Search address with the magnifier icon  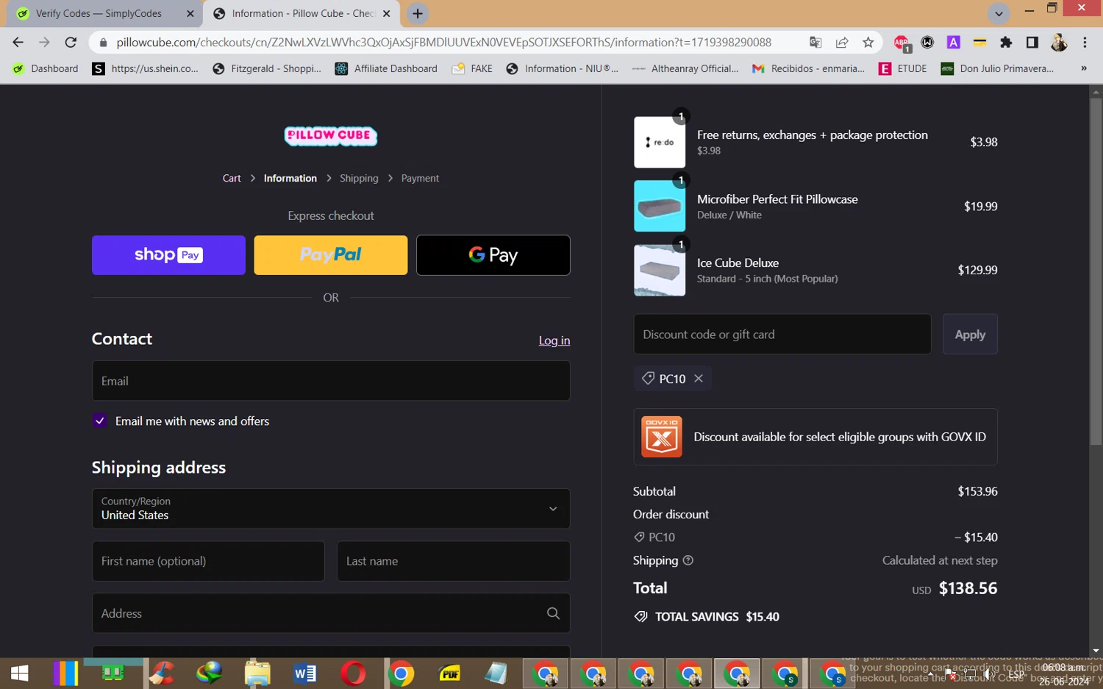tap(553, 613)
